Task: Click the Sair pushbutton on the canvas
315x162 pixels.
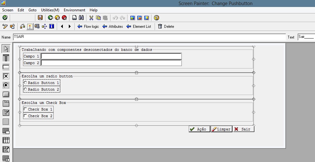Action: (x=243, y=129)
